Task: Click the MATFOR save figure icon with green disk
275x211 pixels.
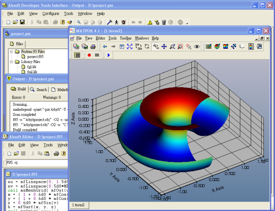Action: (85, 47)
